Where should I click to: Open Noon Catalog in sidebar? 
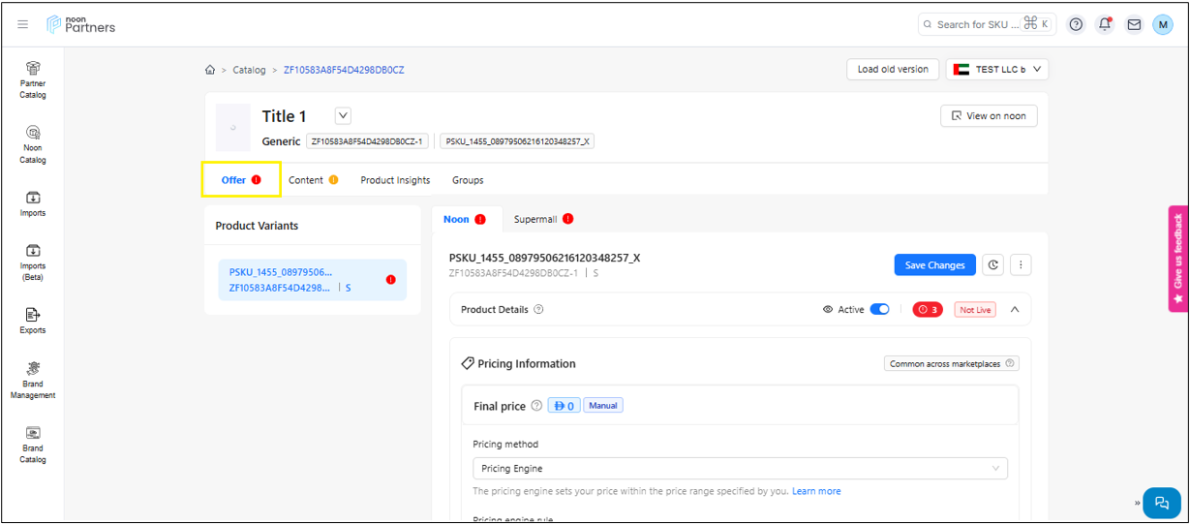(x=33, y=143)
